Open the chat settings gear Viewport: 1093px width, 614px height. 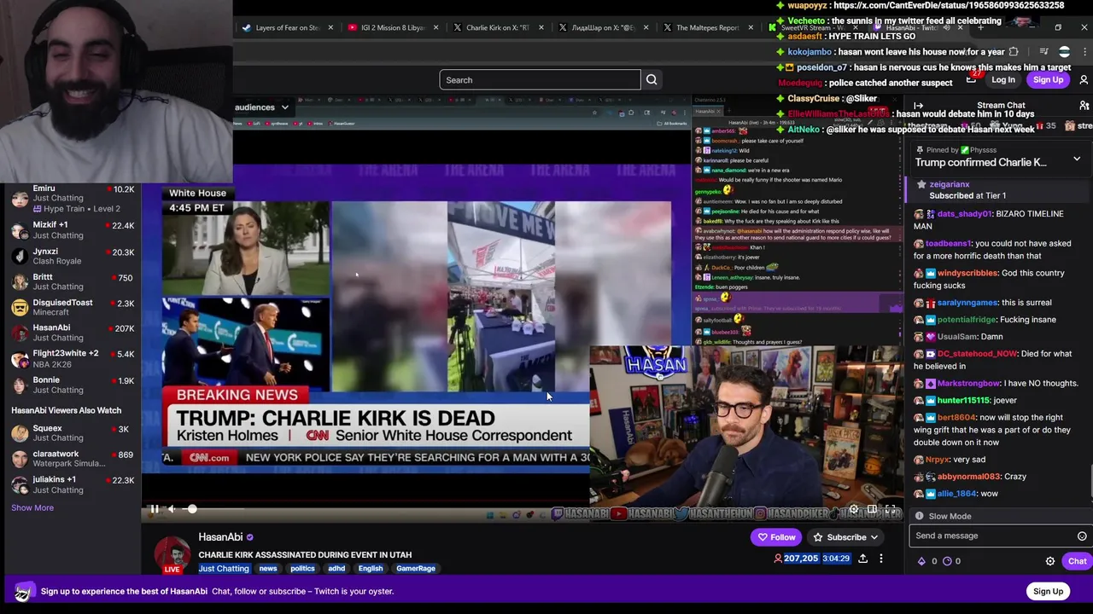(1050, 561)
